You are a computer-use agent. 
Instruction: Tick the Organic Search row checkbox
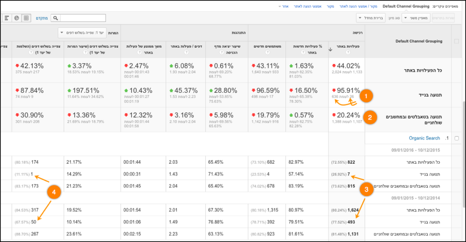click(x=458, y=138)
